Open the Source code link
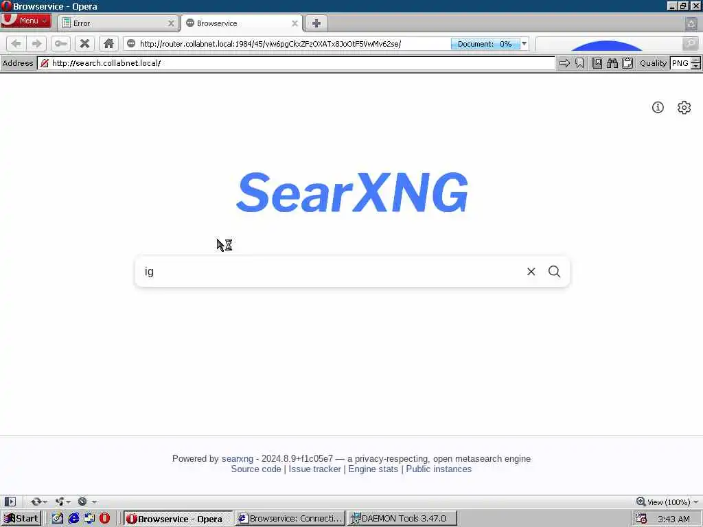This screenshot has height=527, width=703. point(256,469)
